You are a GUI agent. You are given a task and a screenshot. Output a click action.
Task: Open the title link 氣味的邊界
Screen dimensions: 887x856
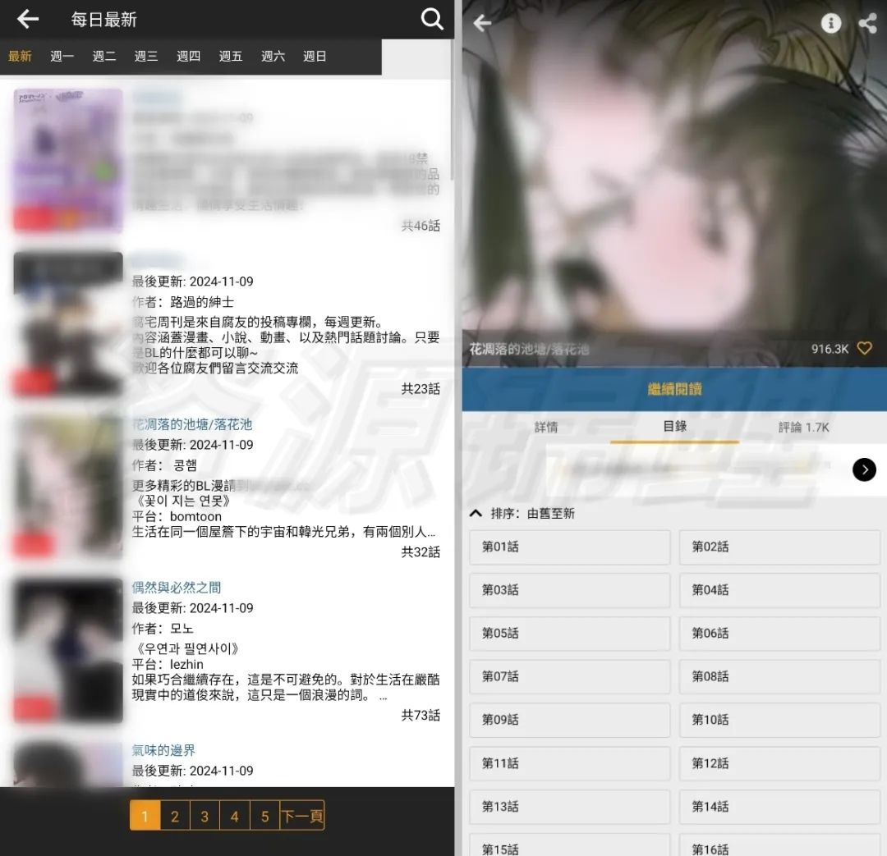163,750
